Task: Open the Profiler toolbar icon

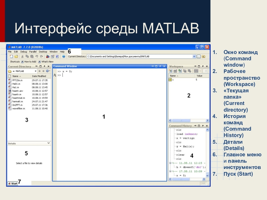Action: point(57,56)
